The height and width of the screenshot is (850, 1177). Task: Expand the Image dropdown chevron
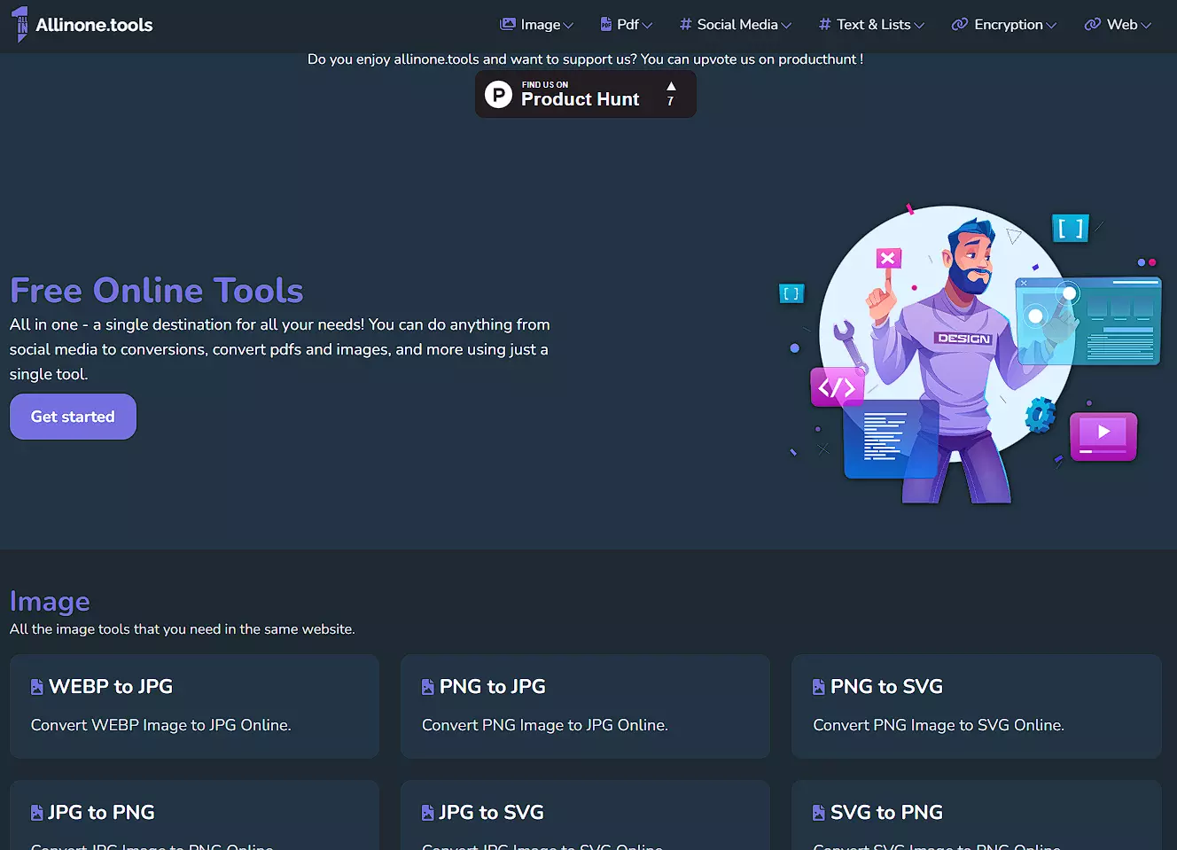point(568,26)
